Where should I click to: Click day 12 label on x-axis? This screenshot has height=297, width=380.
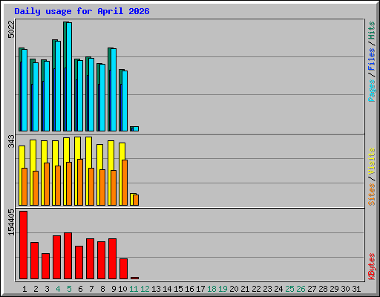[145, 289]
